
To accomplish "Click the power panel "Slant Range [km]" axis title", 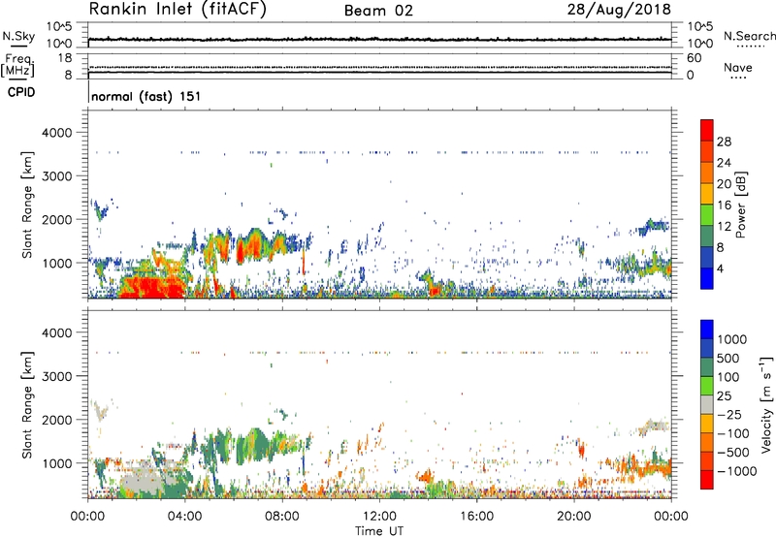I will click(x=27, y=205).
